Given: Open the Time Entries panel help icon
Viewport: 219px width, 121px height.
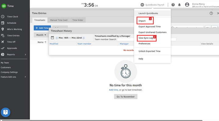Looking at the screenshot, I should click(x=211, y=13).
